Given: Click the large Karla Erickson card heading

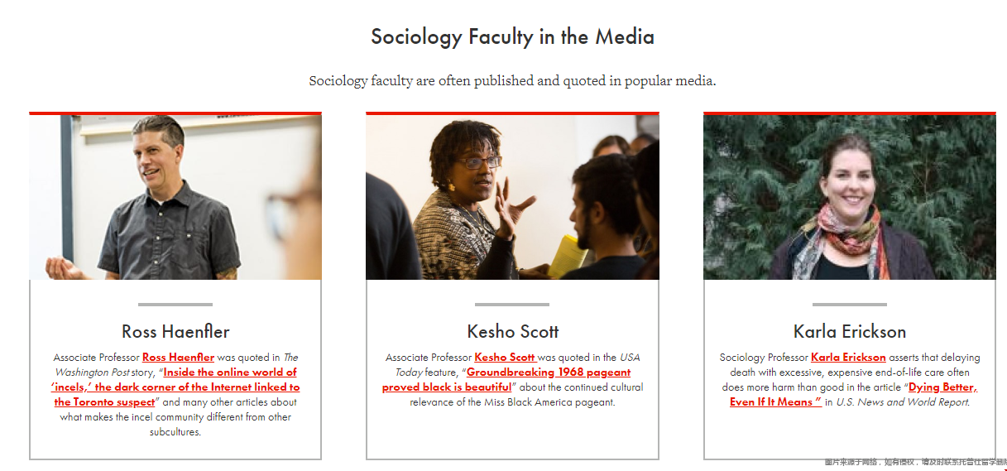Looking at the screenshot, I should pyautogui.click(x=850, y=332).
